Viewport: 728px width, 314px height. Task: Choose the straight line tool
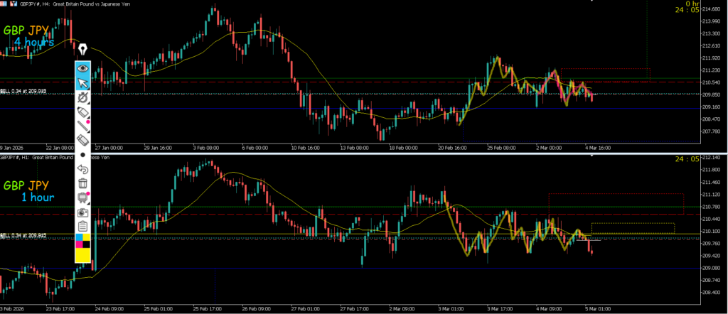[x=83, y=126]
